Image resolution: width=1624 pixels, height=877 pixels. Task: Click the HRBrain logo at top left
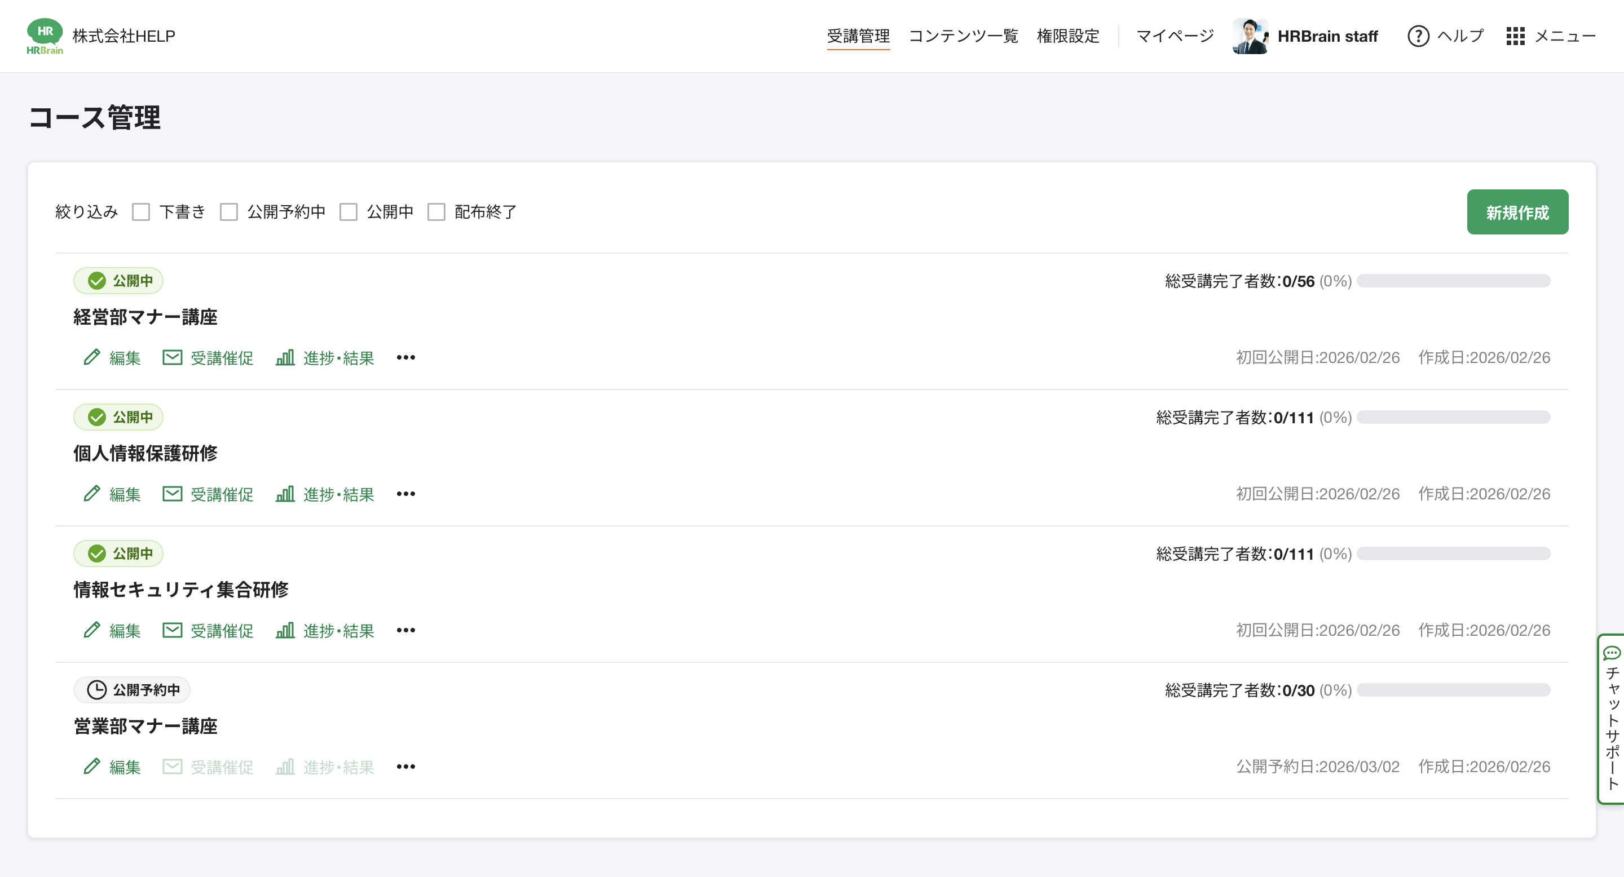(45, 36)
